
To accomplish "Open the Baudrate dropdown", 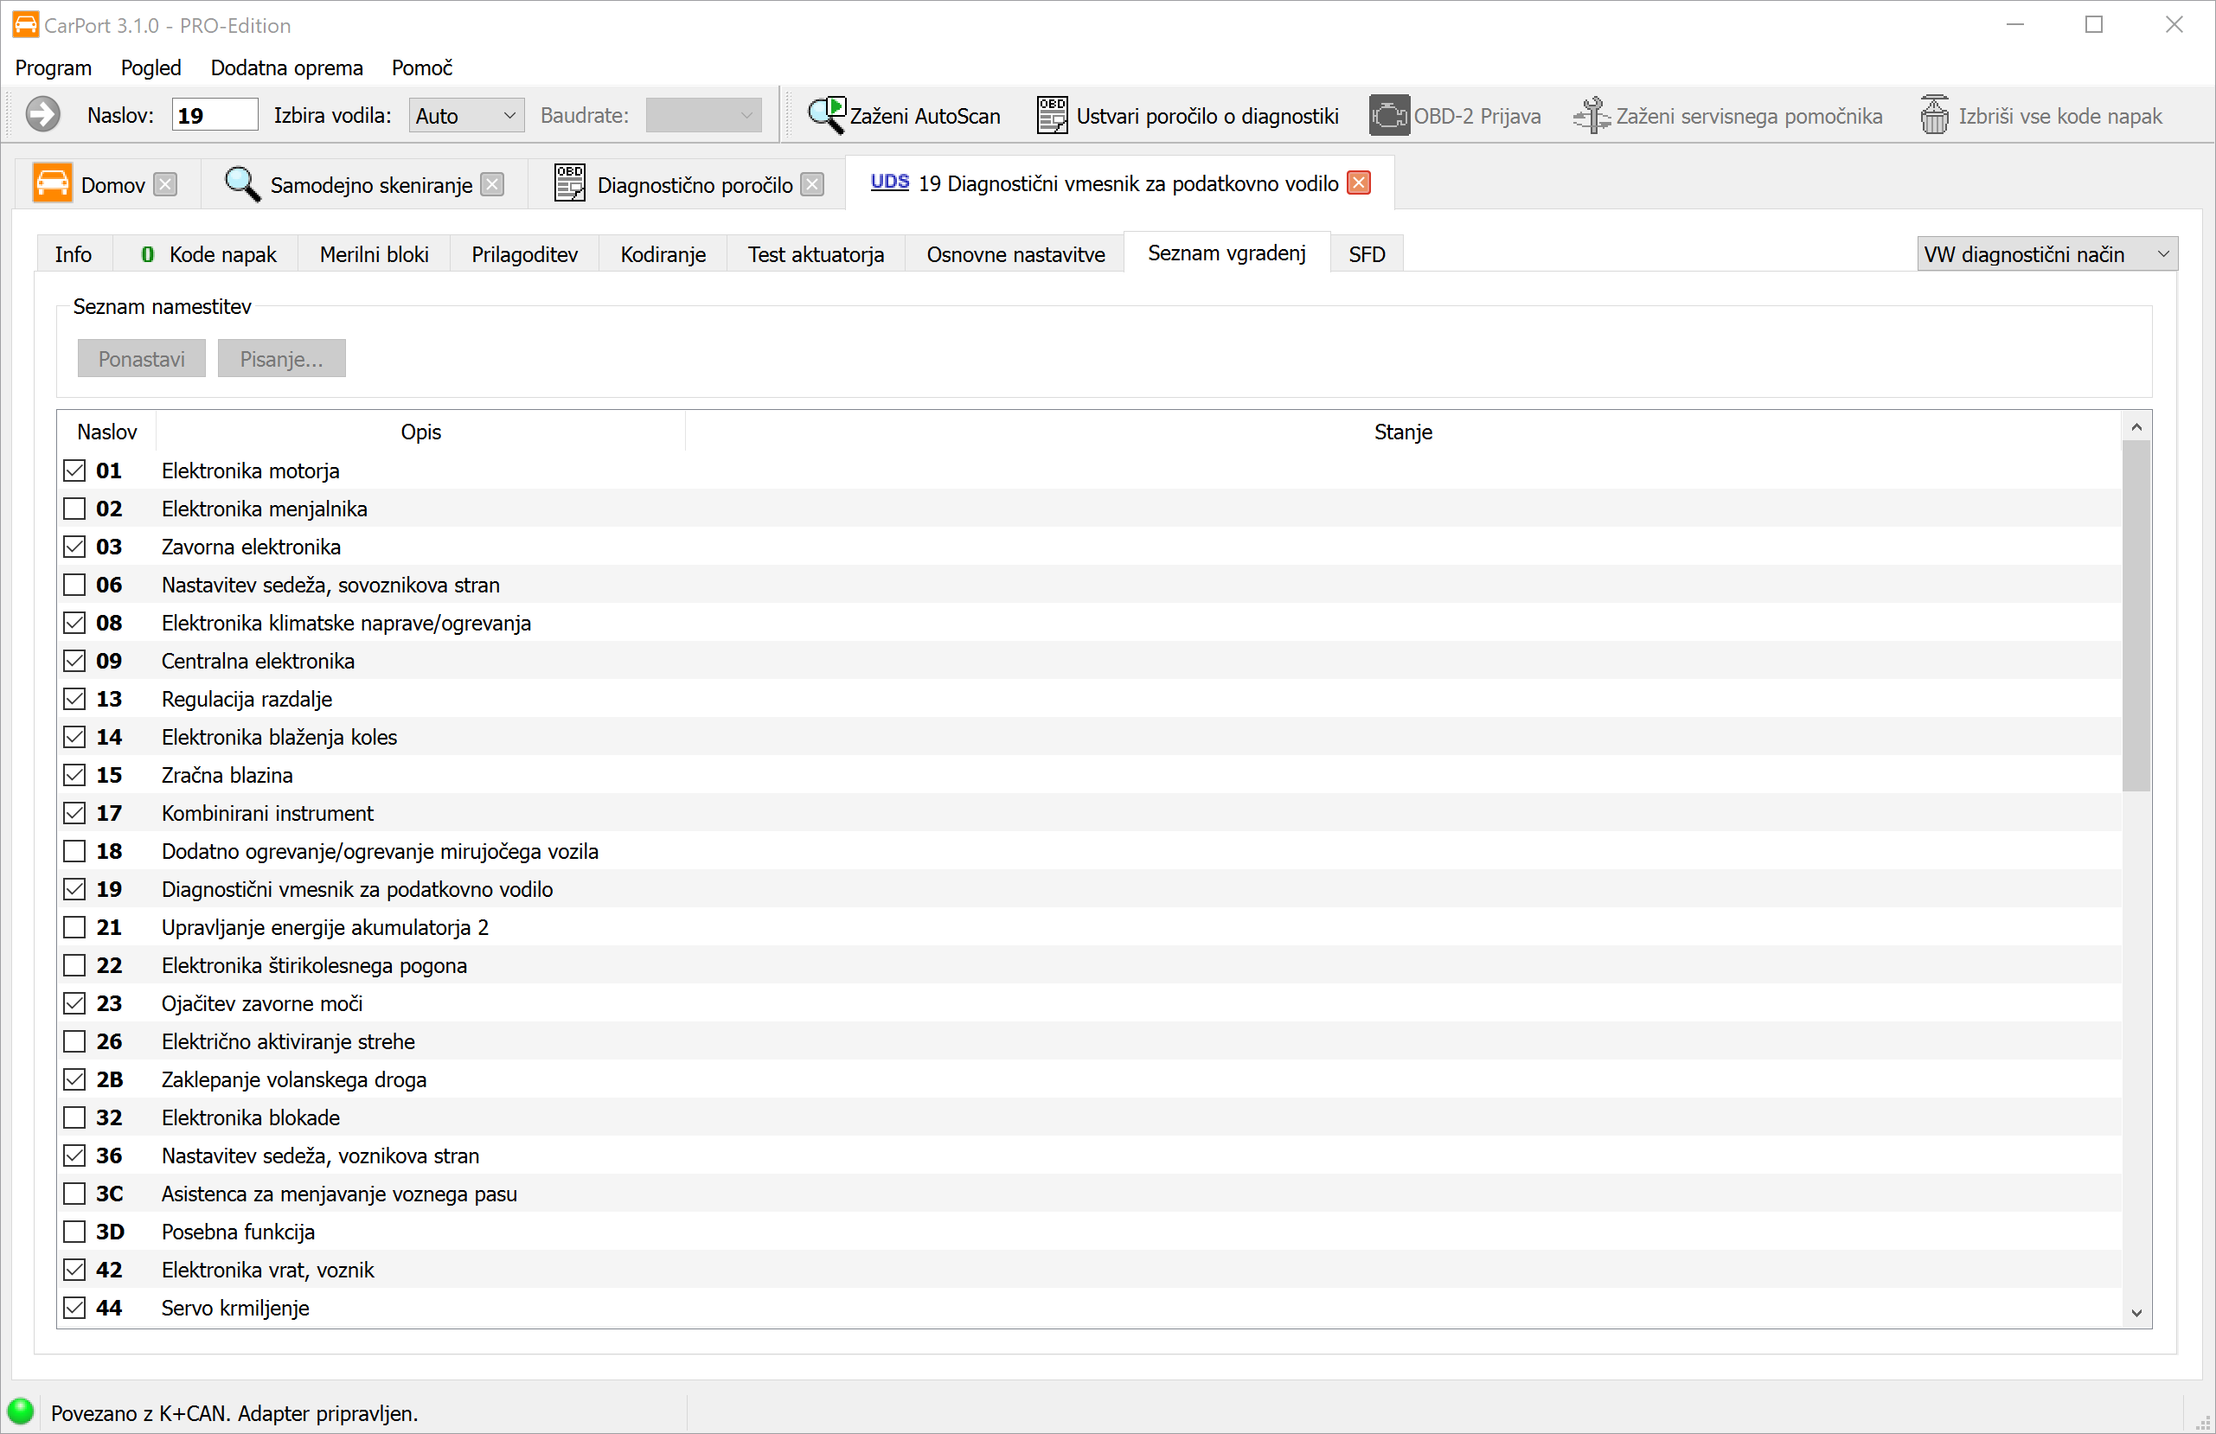I will pos(703,116).
